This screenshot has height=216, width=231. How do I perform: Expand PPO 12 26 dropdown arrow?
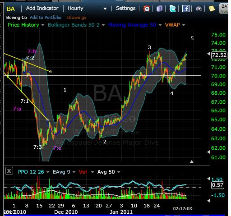[x=48, y=172]
